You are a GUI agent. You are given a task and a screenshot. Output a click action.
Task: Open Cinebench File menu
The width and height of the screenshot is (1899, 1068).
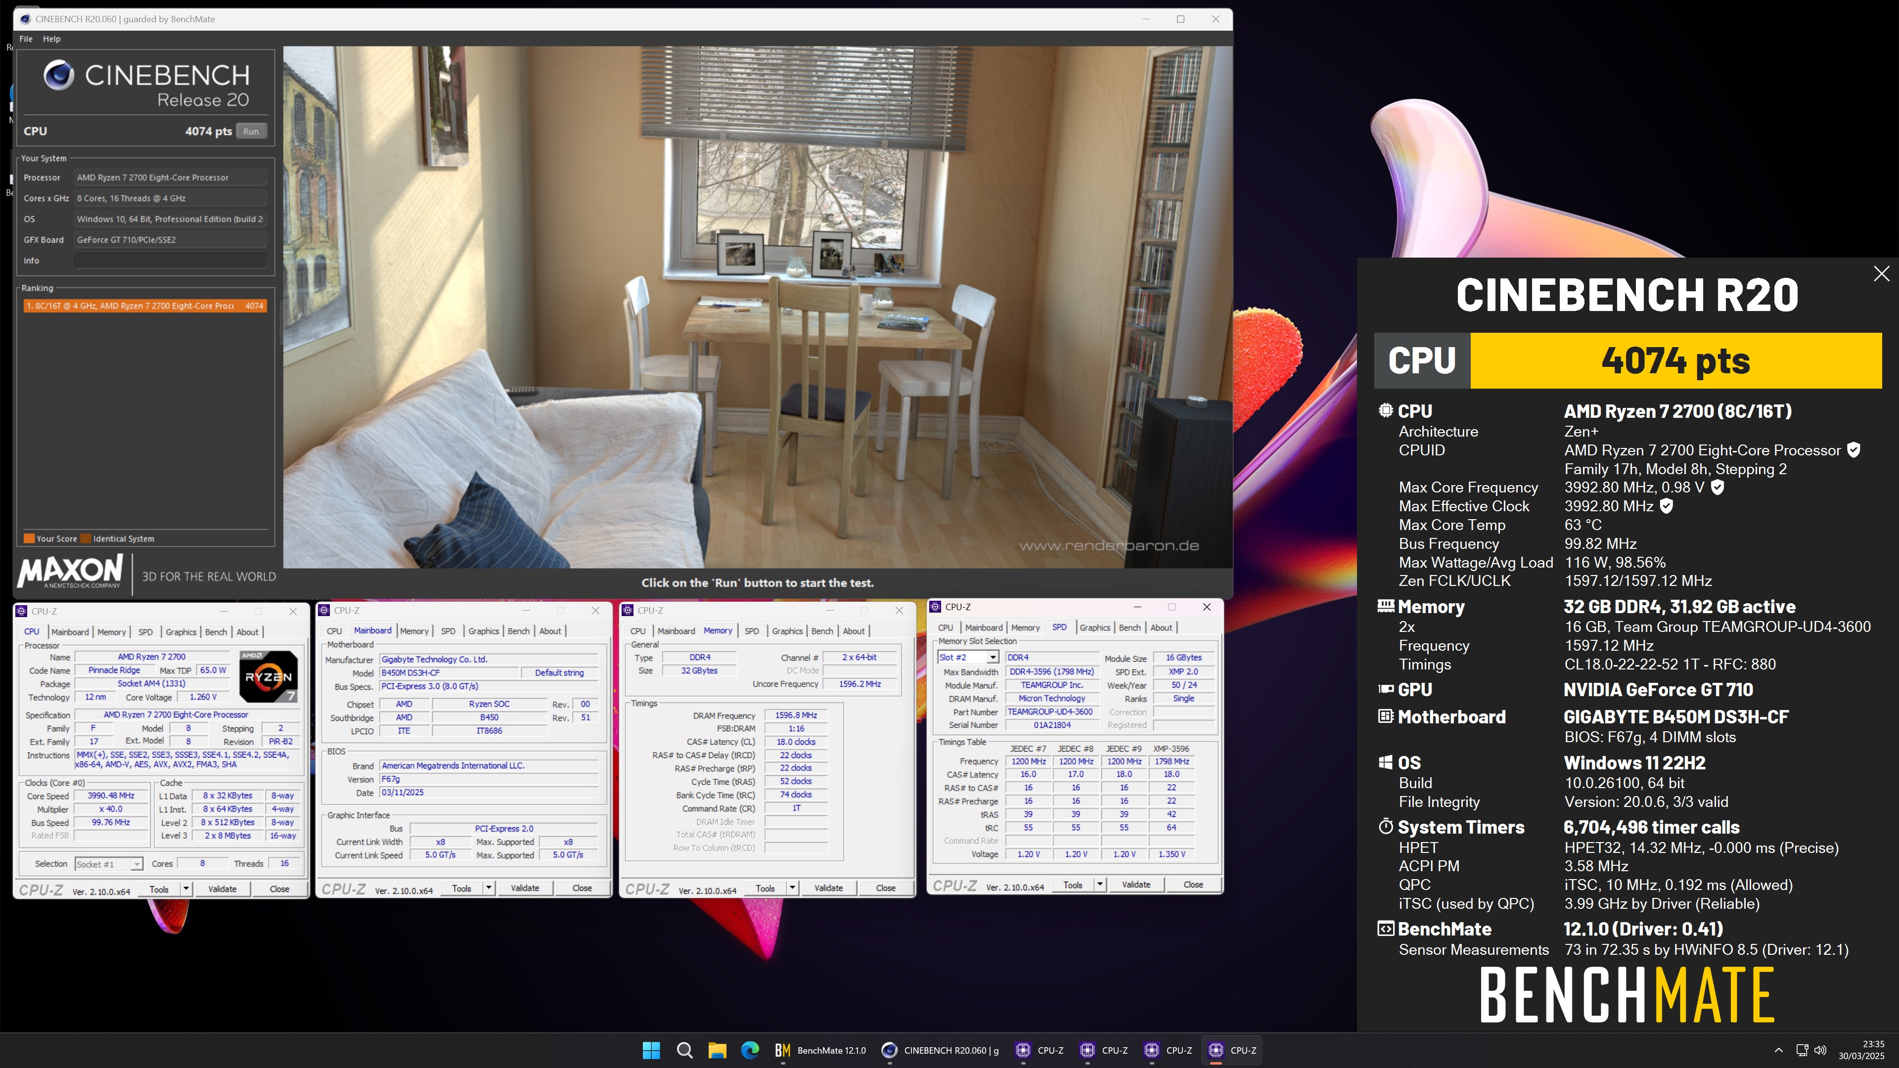[26, 39]
